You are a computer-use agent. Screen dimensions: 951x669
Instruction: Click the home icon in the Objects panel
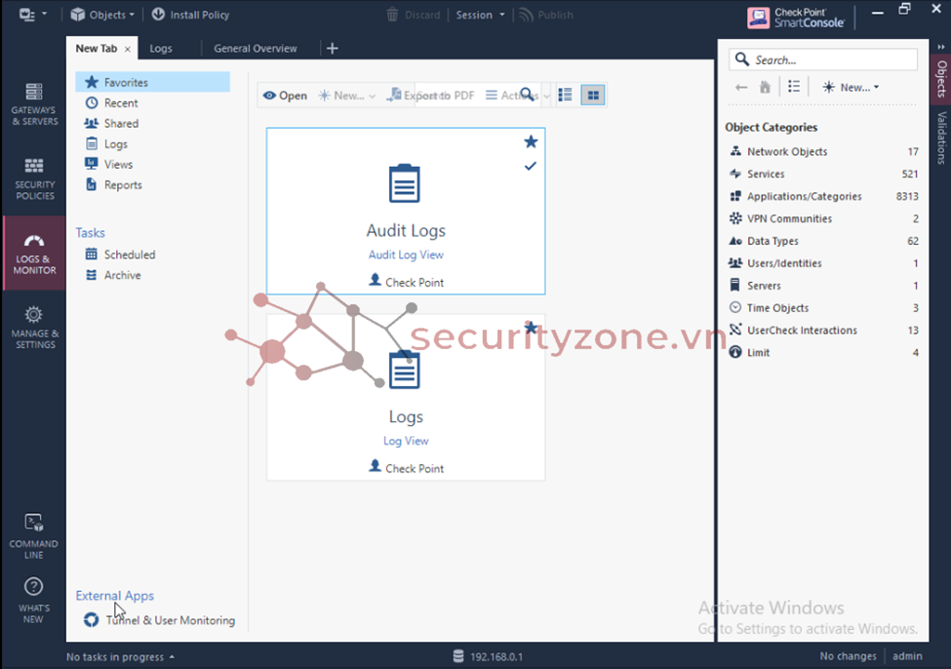[x=765, y=88]
